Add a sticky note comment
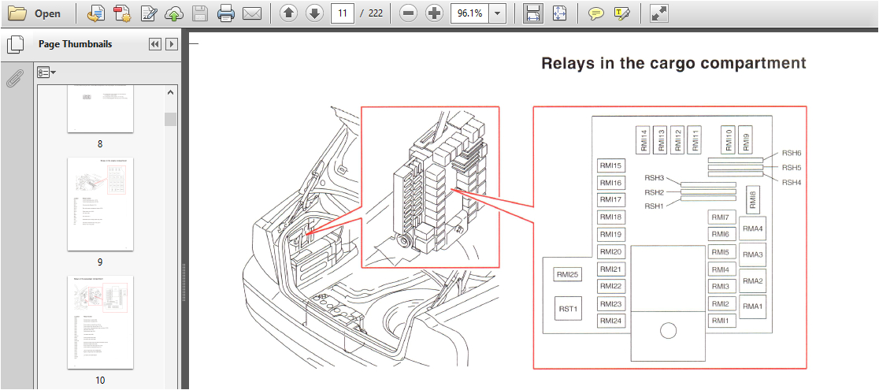This screenshot has height=390, width=879. 596,13
